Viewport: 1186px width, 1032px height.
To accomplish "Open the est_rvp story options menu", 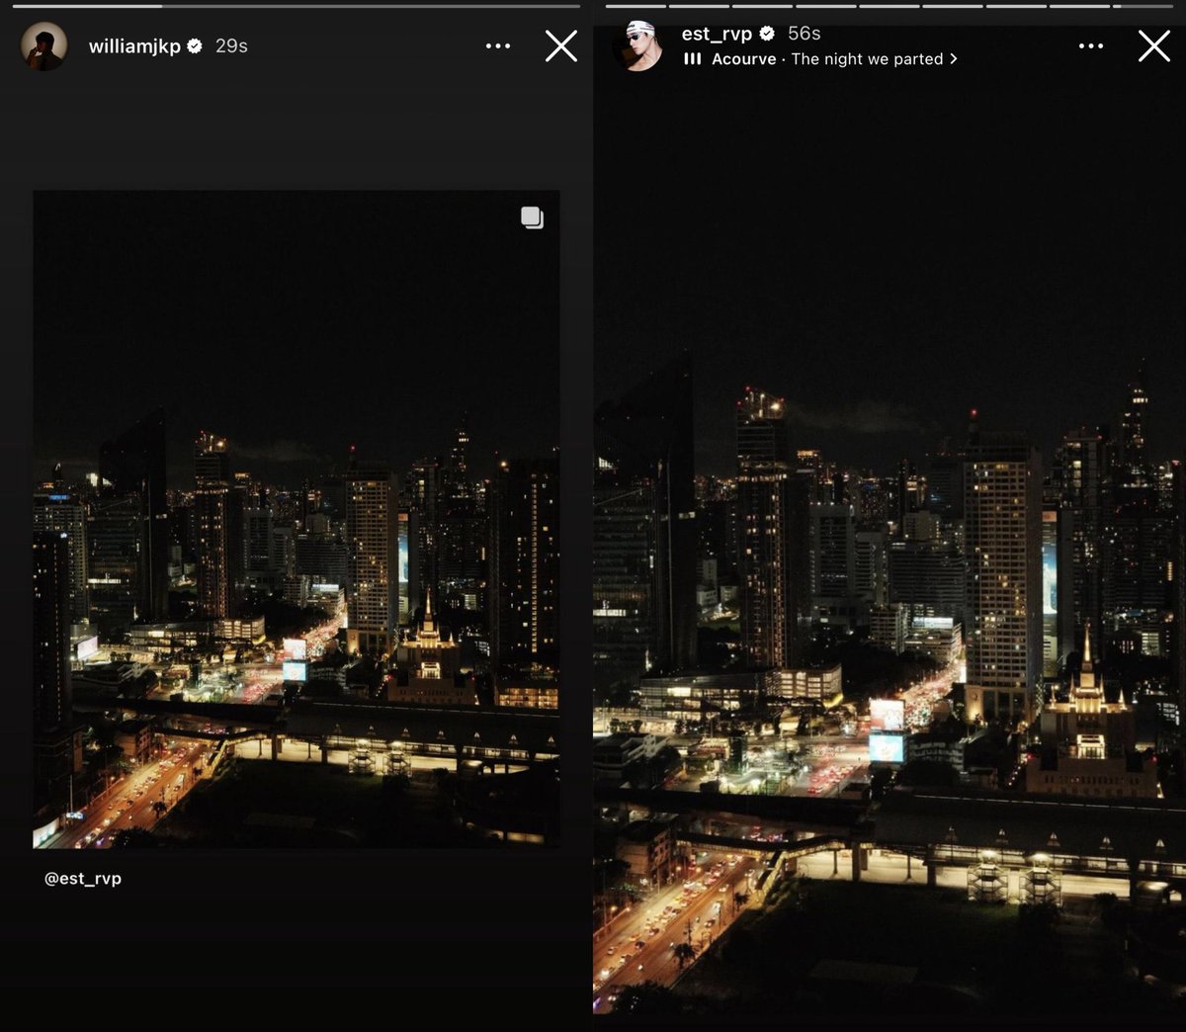I will (x=1091, y=46).
